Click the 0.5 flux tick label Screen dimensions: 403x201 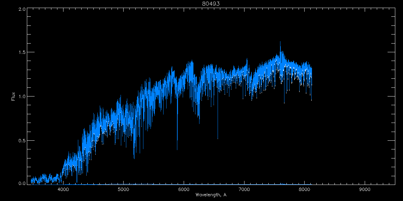pyautogui.click(x=21, y=140)
